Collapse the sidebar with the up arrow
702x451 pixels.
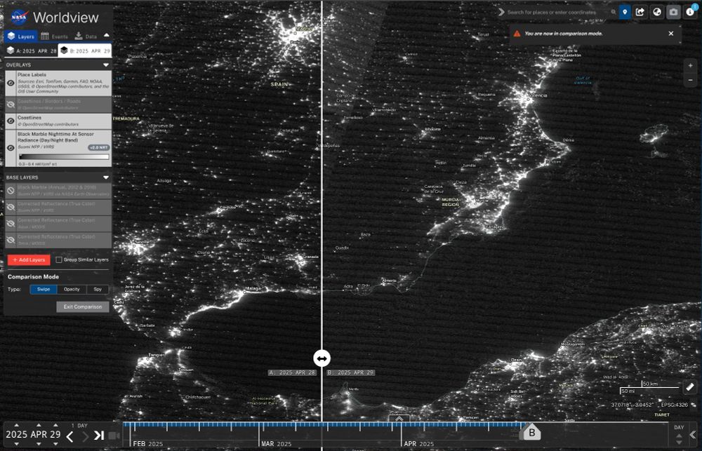(x=106, y=35)
